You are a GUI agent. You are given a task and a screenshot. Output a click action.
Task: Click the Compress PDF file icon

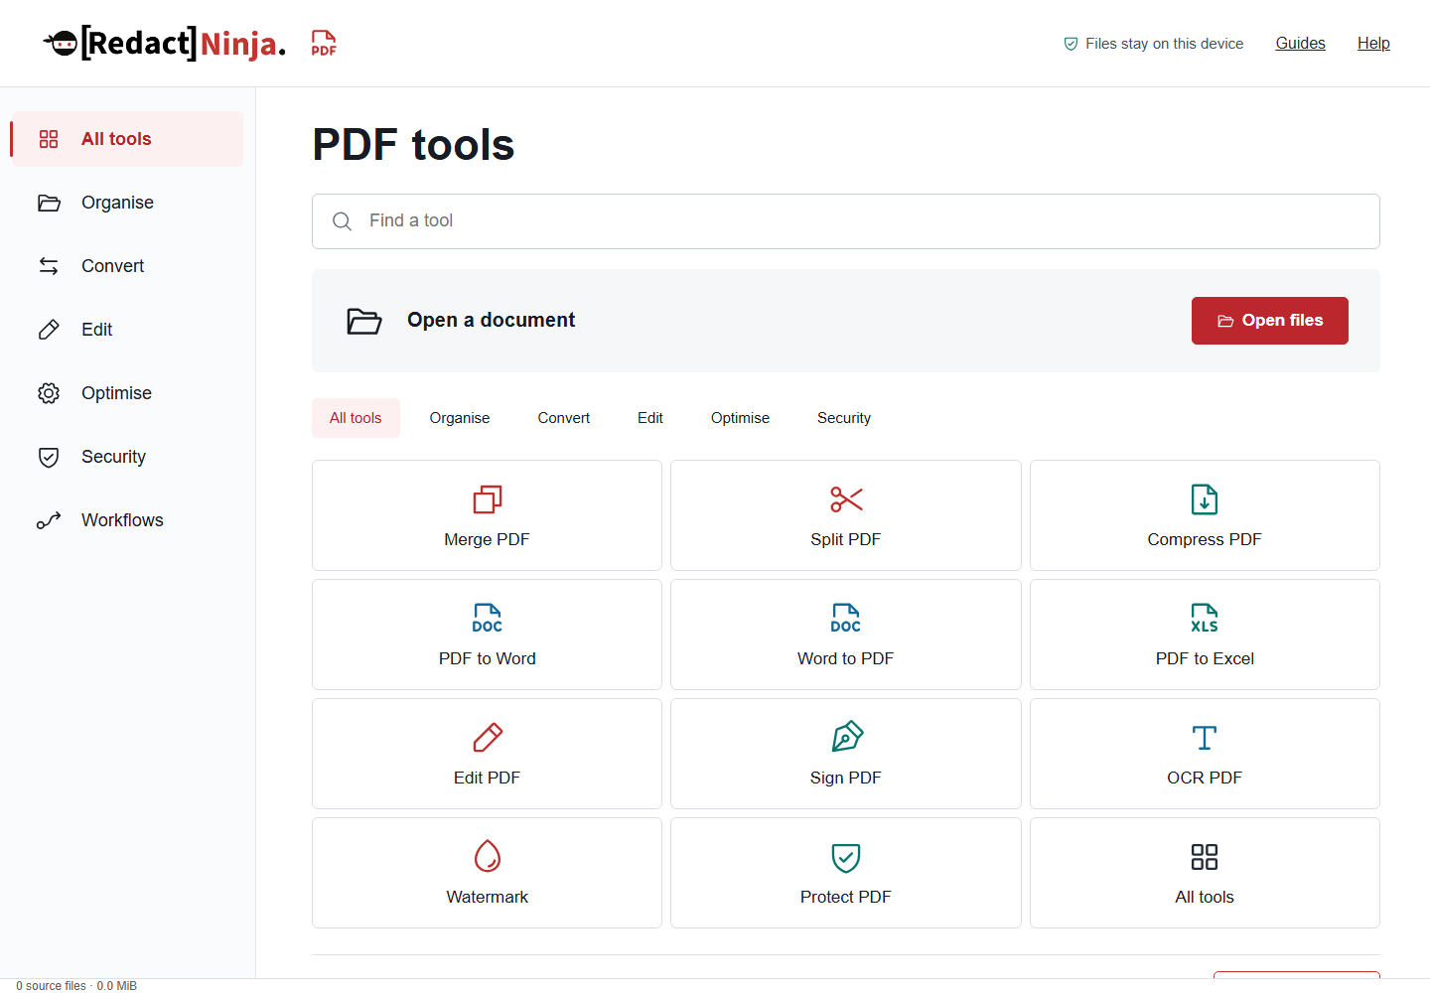[1205, 499]
